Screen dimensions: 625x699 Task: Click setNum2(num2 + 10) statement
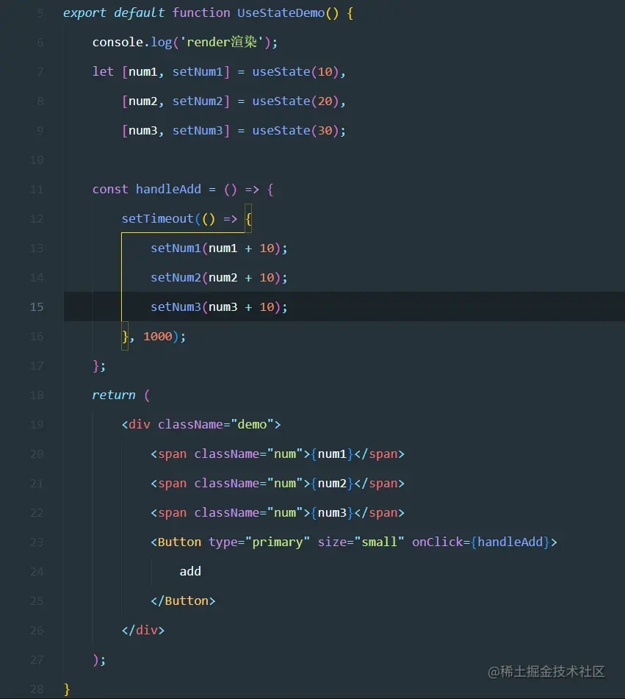point(219,278)
